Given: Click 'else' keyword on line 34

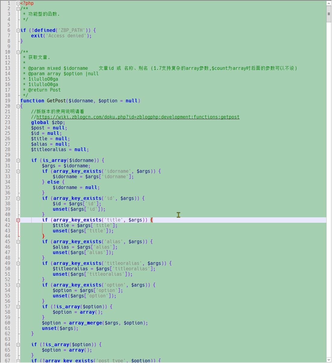Looking at the screenshot, I should (x=53, y=182).
